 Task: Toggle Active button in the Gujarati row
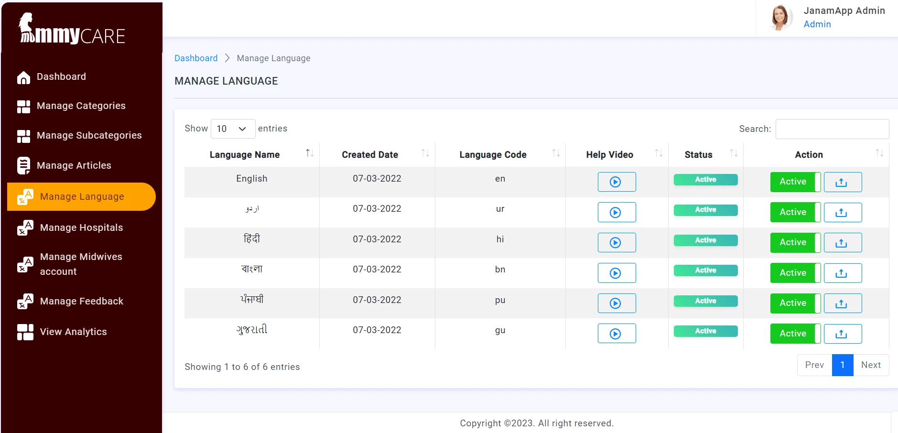pos(794,333)
